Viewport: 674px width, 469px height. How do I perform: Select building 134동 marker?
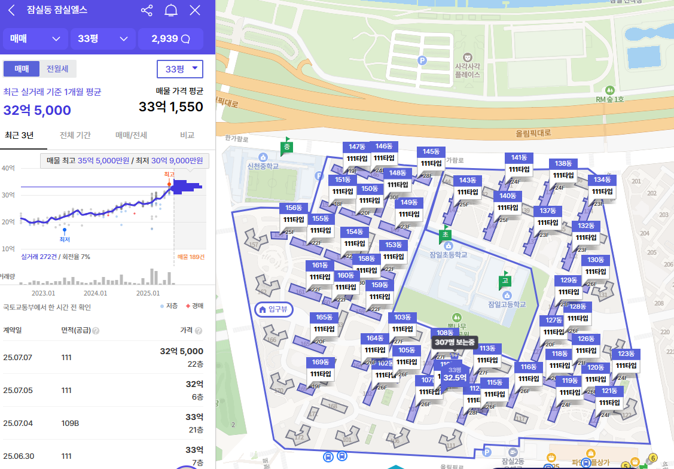pos(602,185)
